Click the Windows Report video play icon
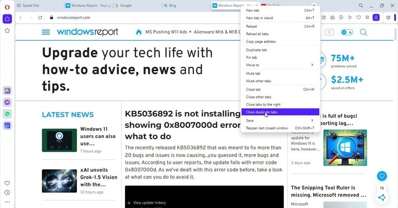Viewport: 398px width, 208px height. coord(329,32)
